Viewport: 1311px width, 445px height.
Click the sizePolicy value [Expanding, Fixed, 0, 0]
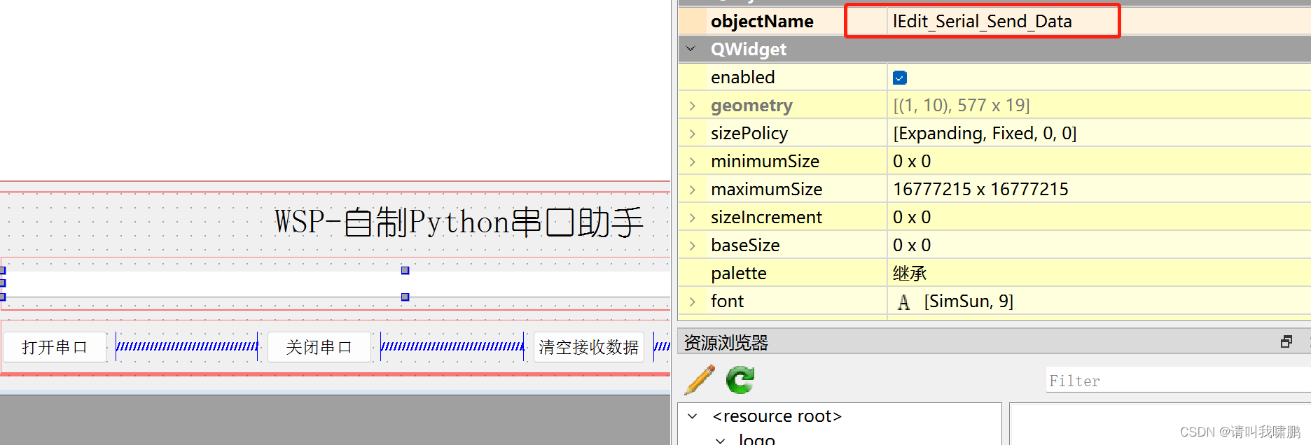coord(985,134)
